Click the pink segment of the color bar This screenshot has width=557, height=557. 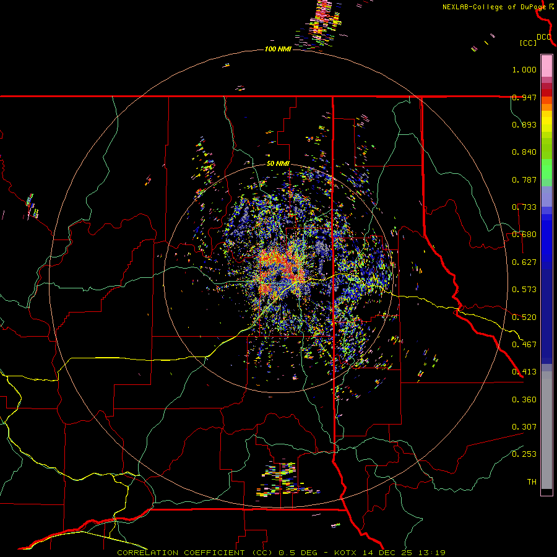coord(546,66)
